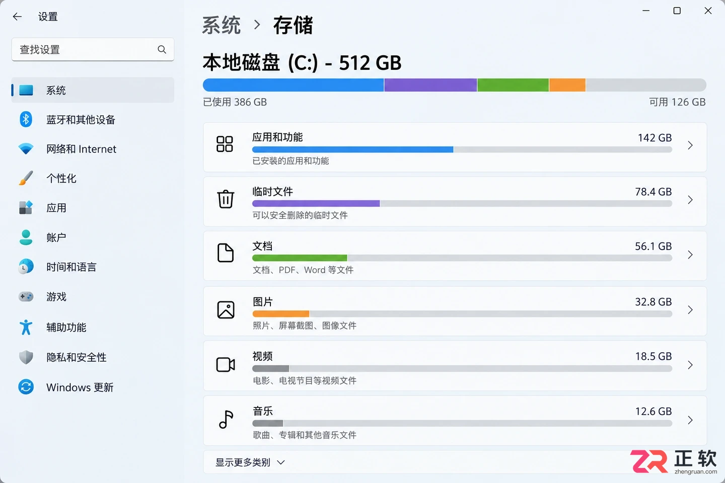The image size is (725, 483).
Task: Click the 18.5 GB size value
Action: pyautogui.click(x=653, y=356)
